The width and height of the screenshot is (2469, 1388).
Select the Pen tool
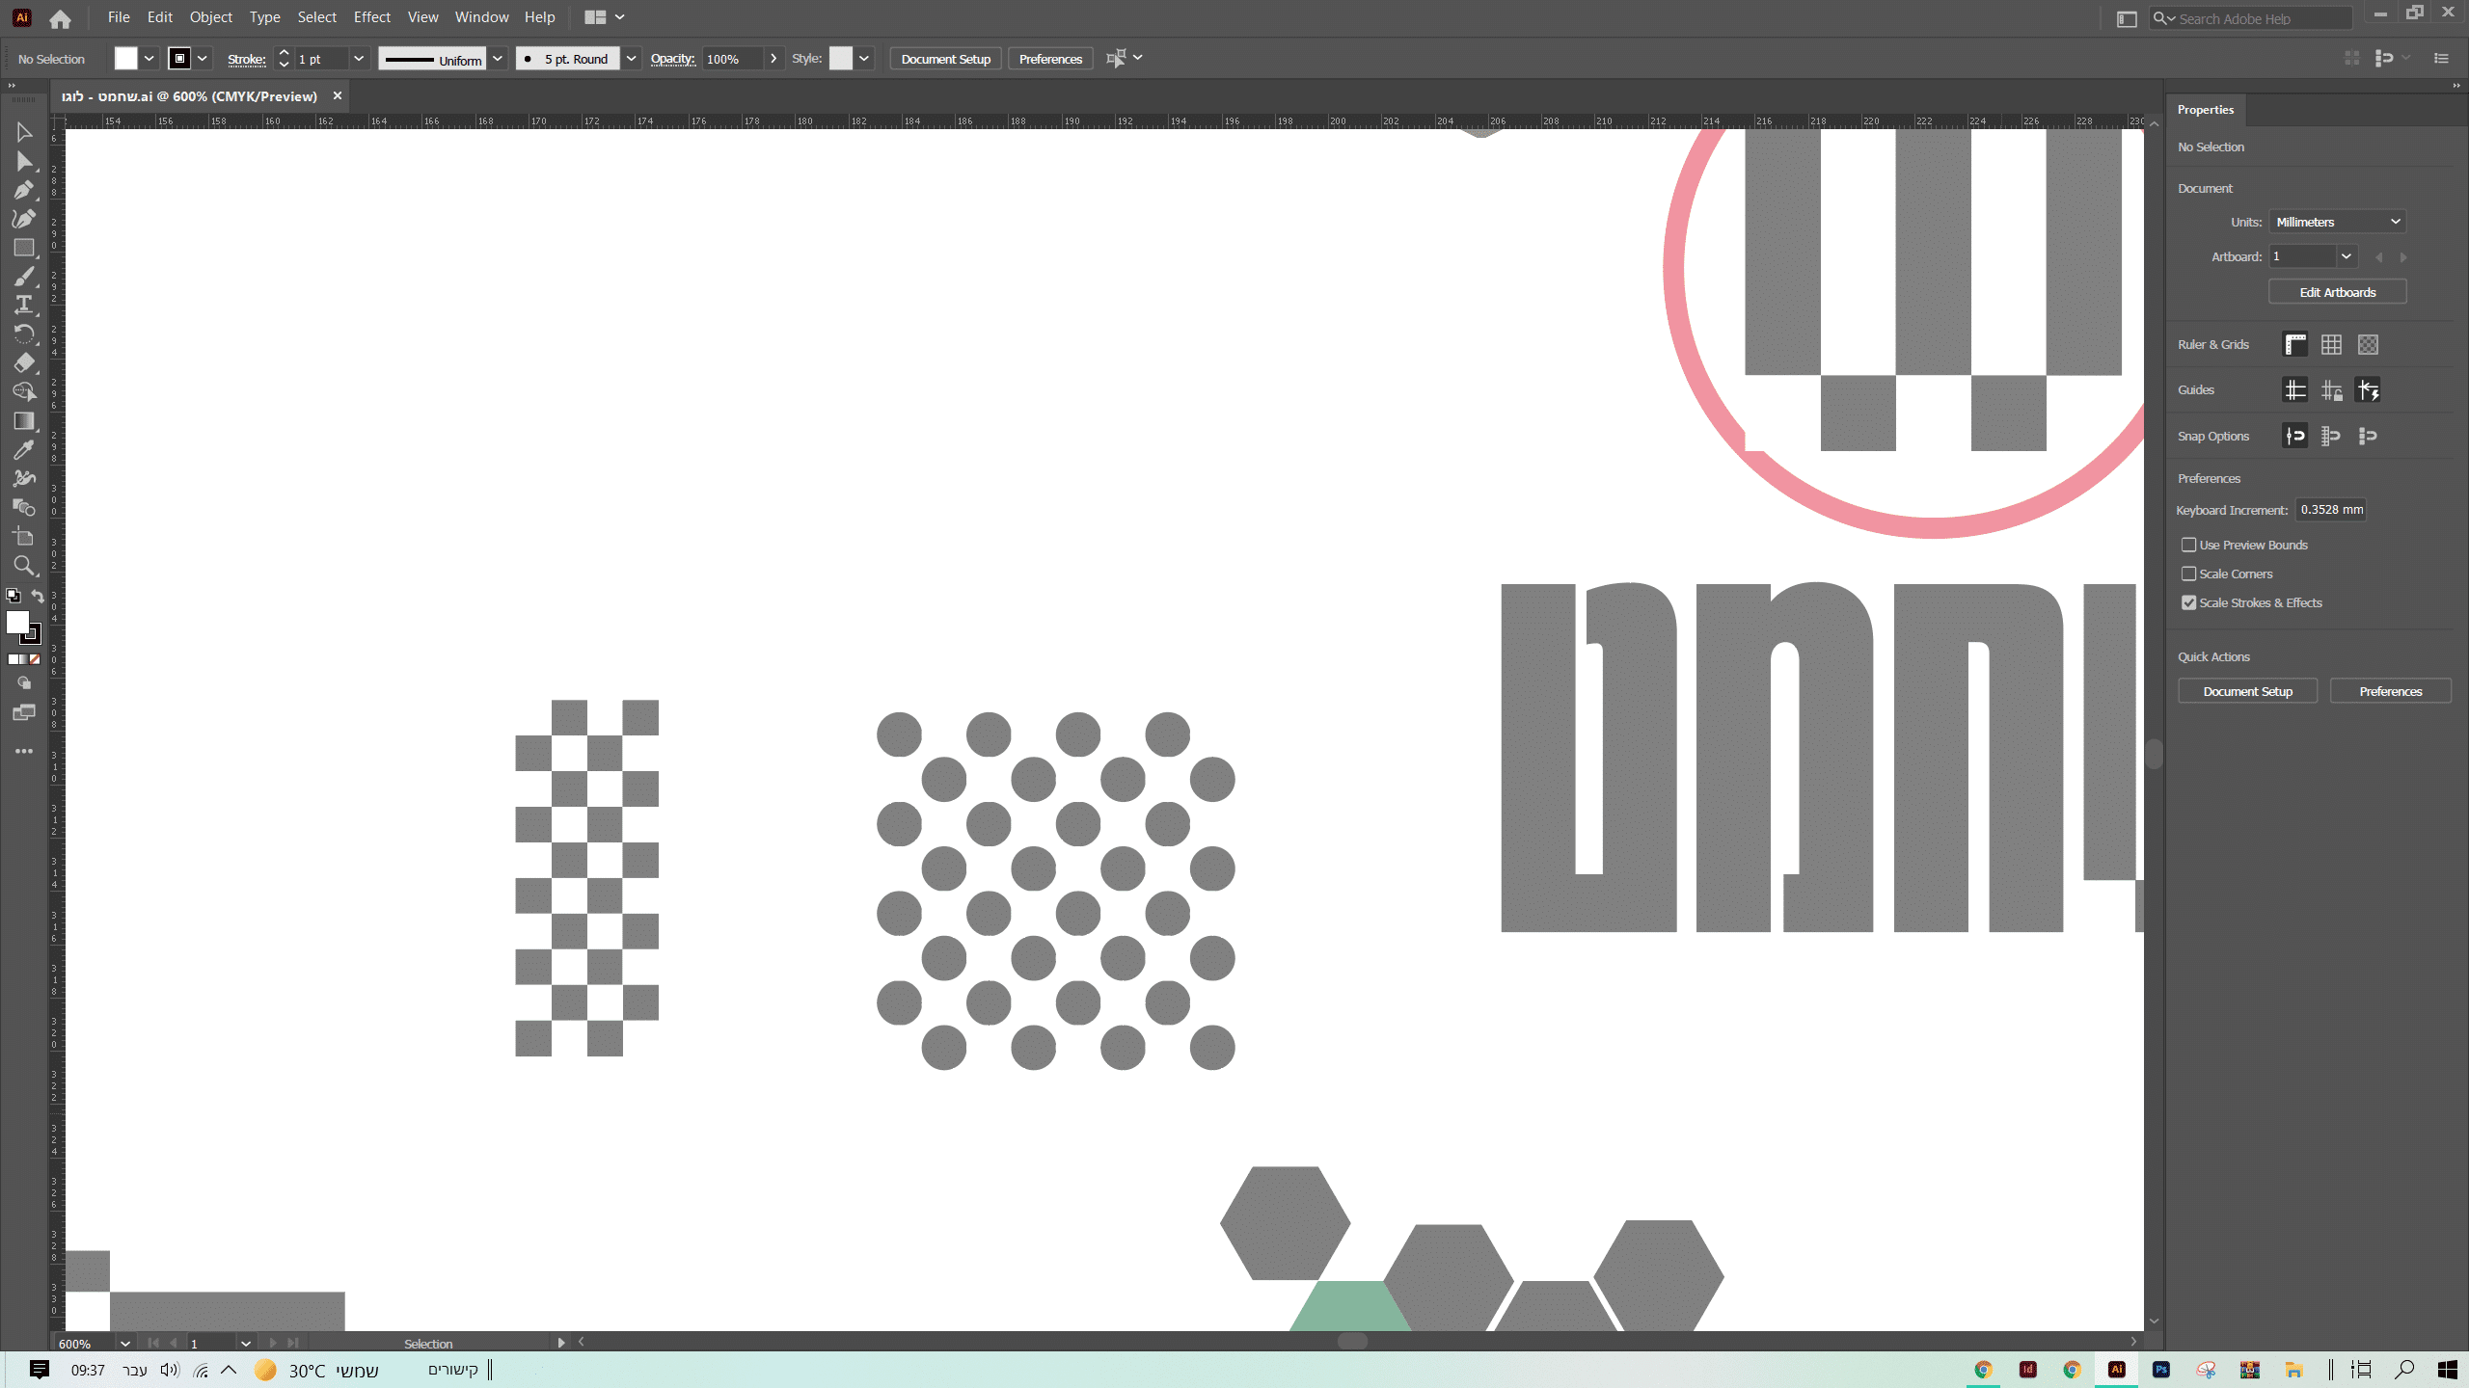(x=24, y=190)
